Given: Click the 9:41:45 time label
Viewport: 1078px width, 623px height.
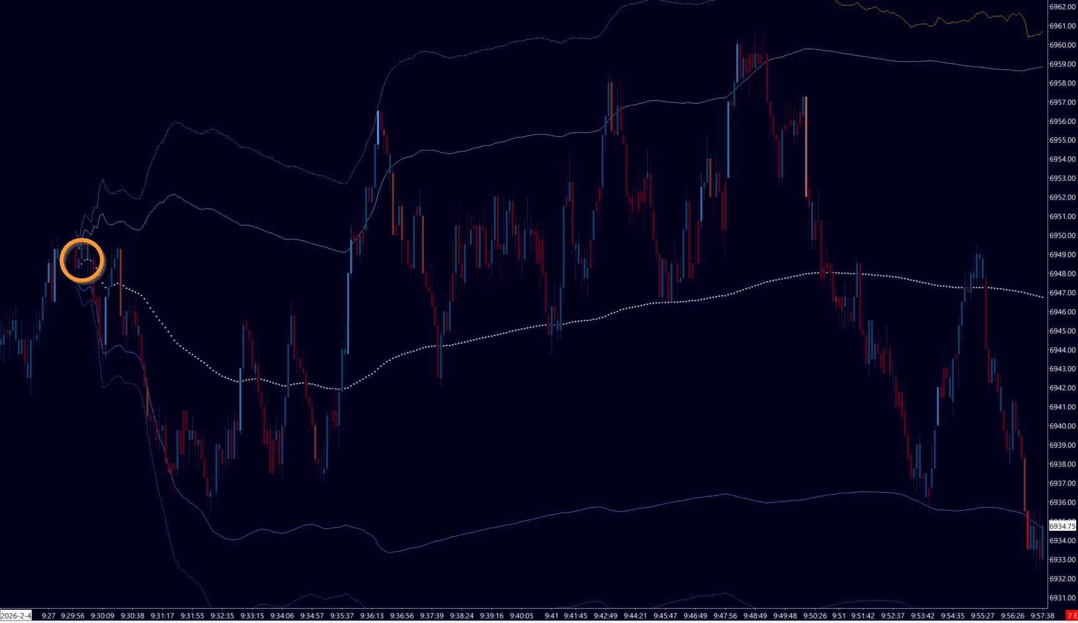Looking at the screenshot, I should (574, 616).
